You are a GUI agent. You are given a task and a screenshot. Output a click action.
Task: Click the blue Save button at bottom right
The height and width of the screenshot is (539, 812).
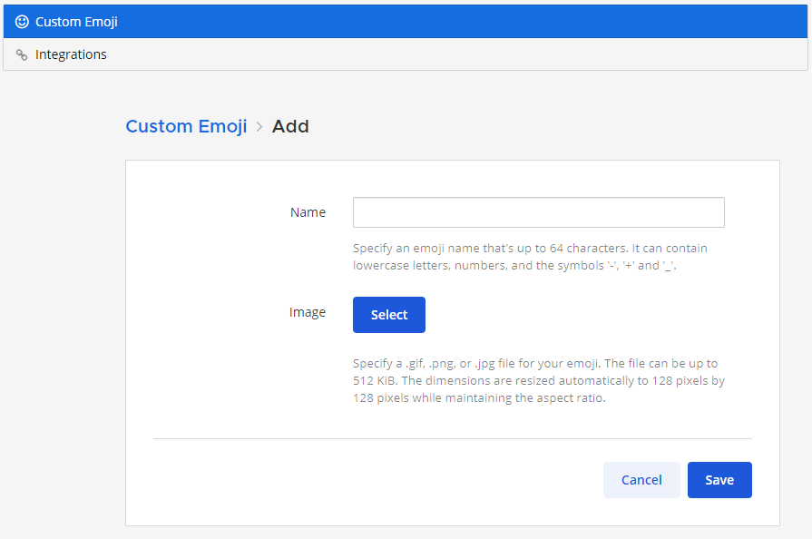coord(719,479)
